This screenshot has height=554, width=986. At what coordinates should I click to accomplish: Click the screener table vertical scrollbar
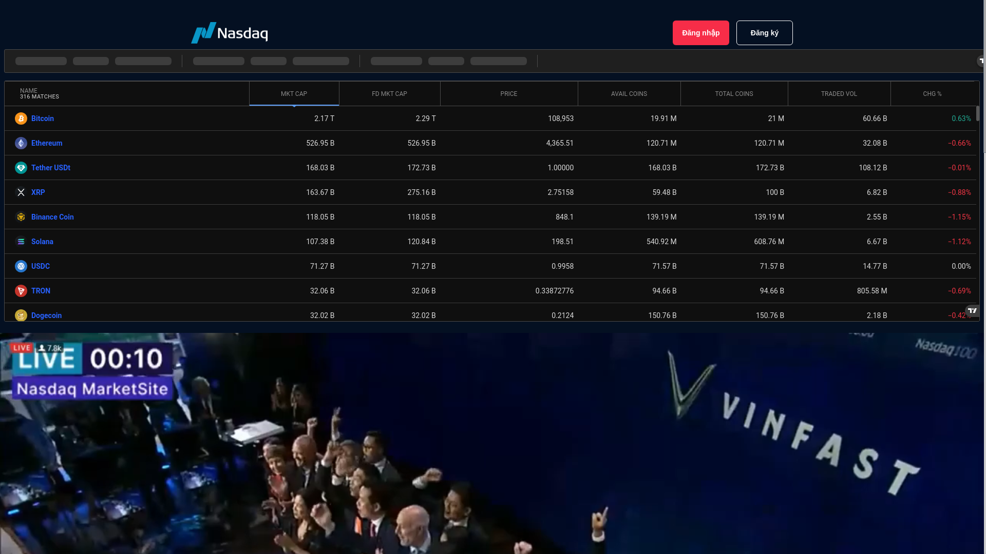(x=978, y=113)
